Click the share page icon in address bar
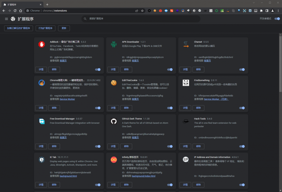The width and height of the screenshot is (282, 192). 137,11
